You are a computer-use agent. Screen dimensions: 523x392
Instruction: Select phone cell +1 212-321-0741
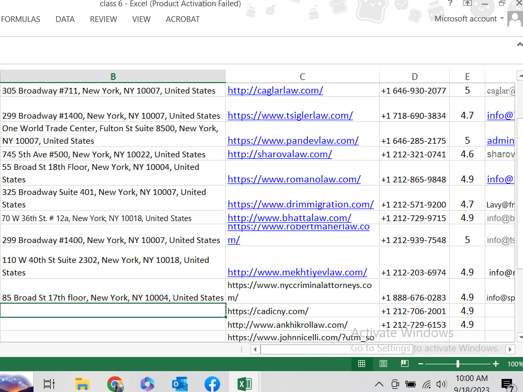pos(415,154)
